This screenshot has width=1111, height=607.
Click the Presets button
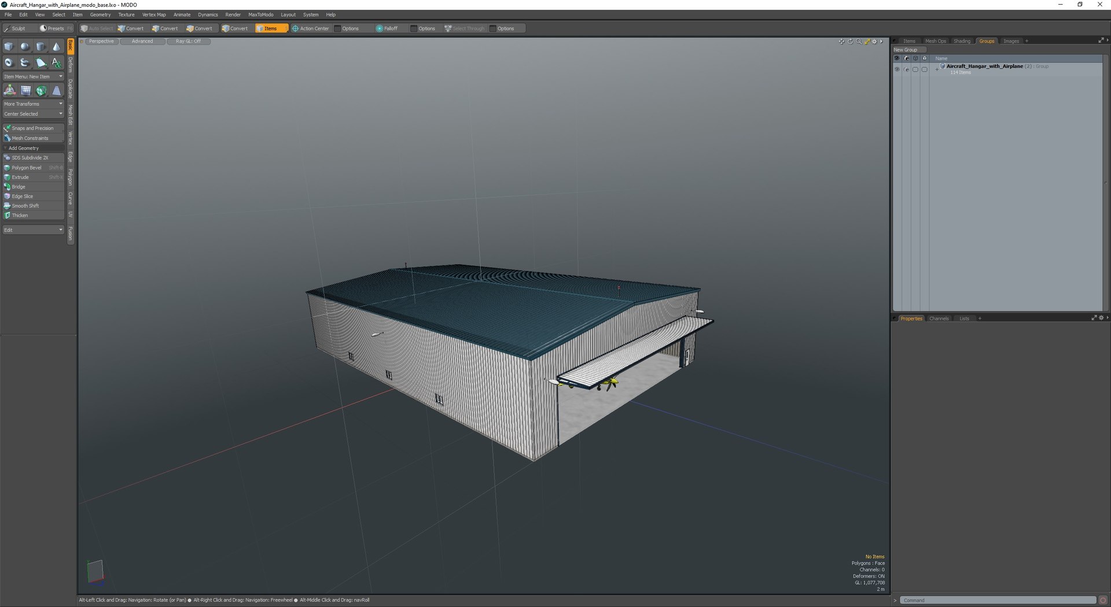(56, 28)
